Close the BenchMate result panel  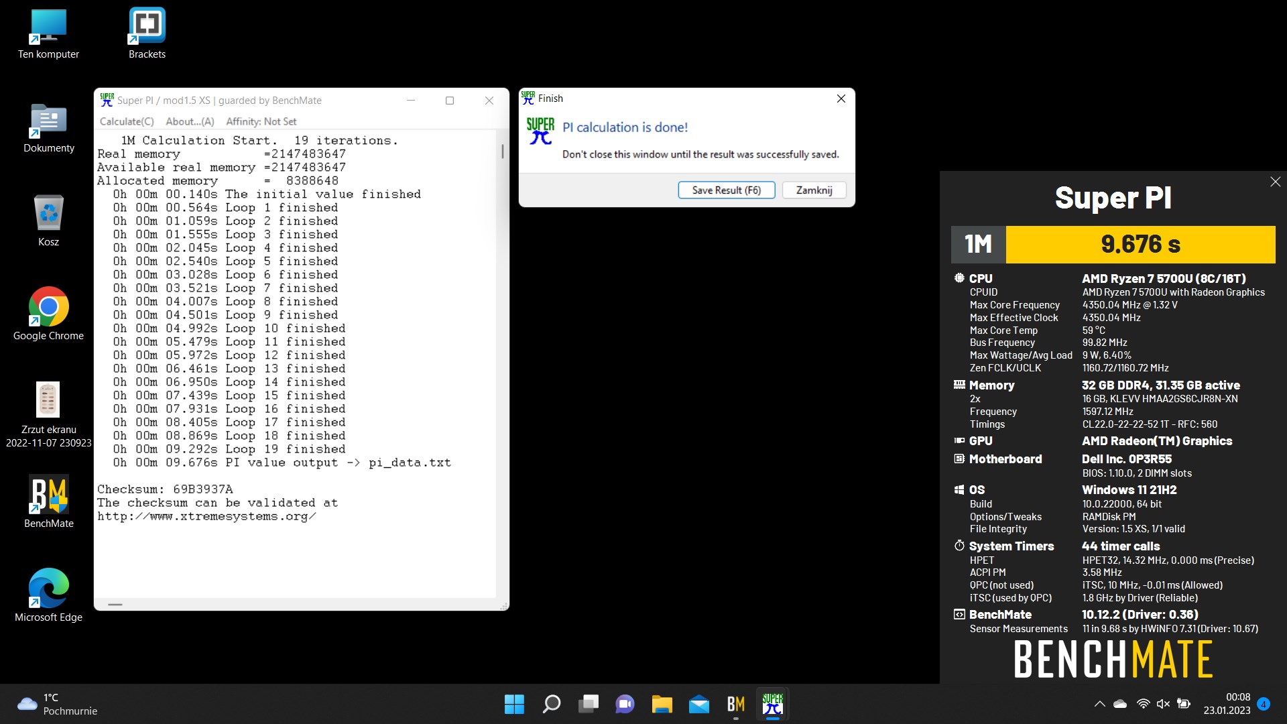1275,182
